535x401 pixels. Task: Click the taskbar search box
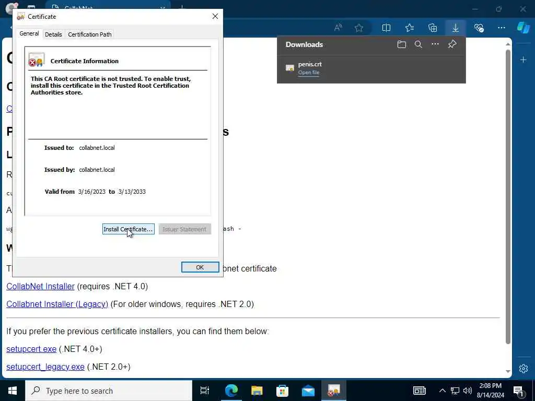pos(109,391)
